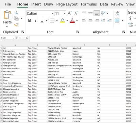Screen dimensions: 136x123
Task: Open Clipboard dialog launcher
Action: [23, 32]
